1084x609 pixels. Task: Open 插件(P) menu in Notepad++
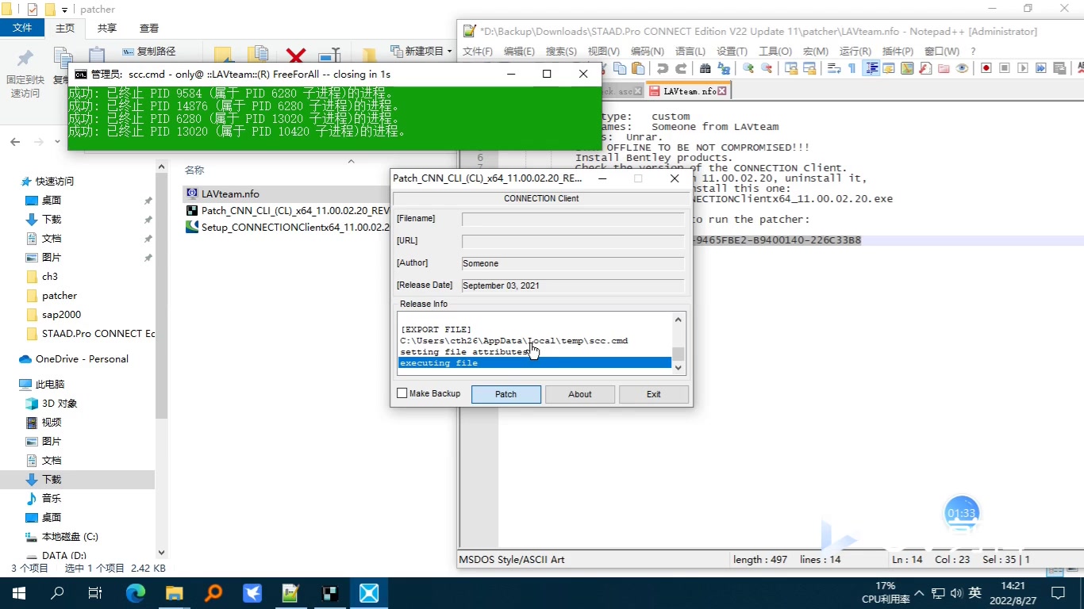click(898, 51)
